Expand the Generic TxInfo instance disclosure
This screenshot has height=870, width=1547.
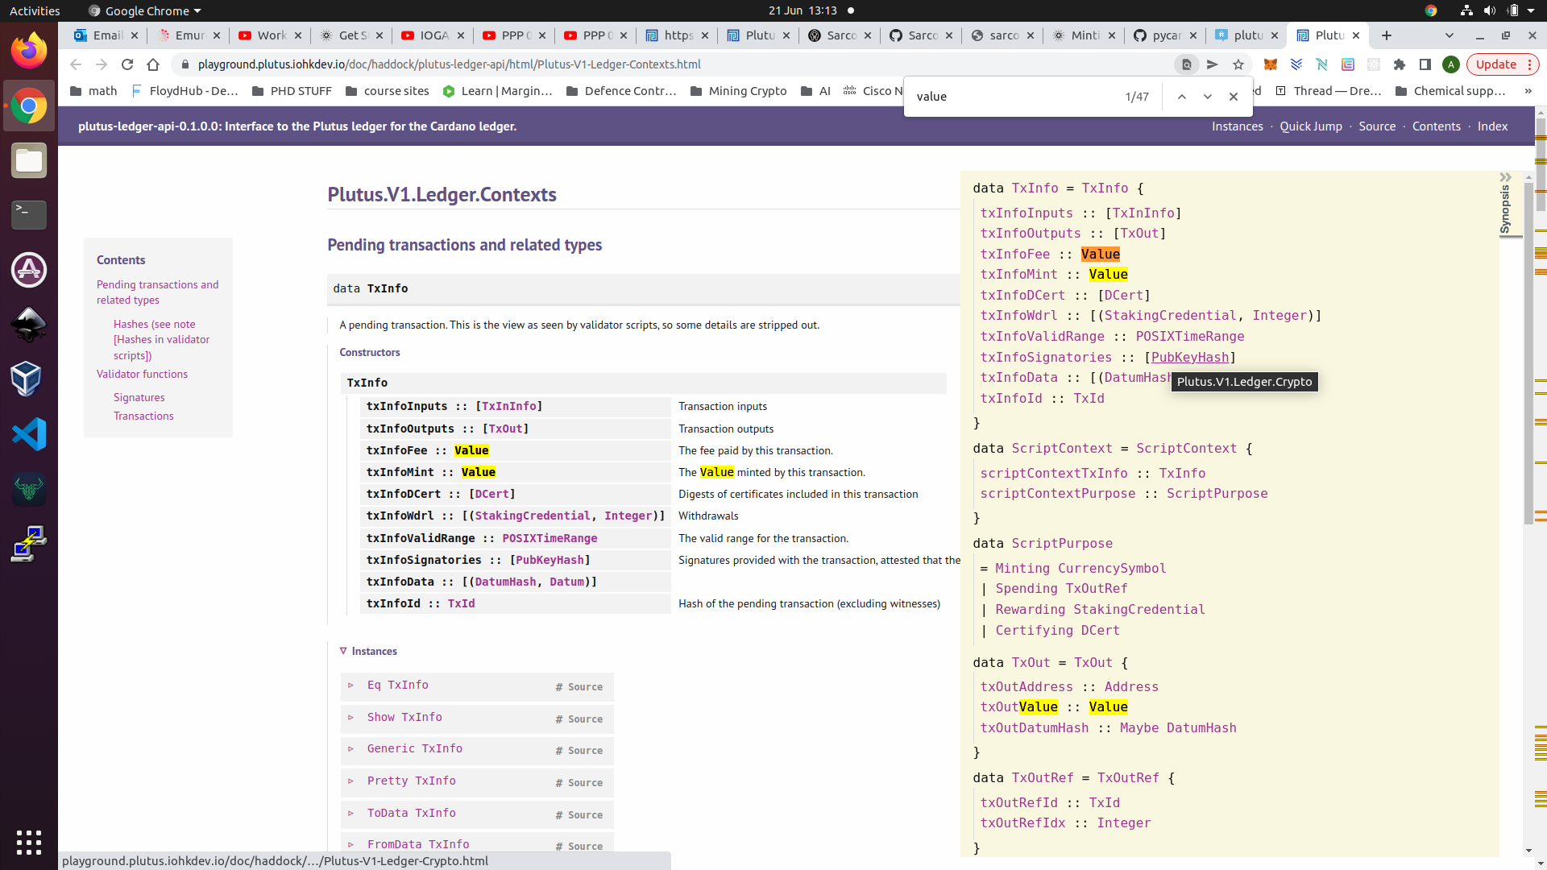pos(350,749)
